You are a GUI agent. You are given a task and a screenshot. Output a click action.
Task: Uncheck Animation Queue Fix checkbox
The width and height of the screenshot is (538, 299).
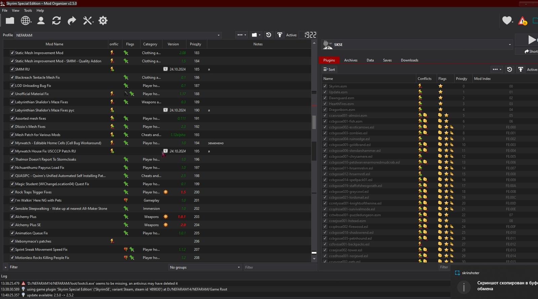[12, 233]
